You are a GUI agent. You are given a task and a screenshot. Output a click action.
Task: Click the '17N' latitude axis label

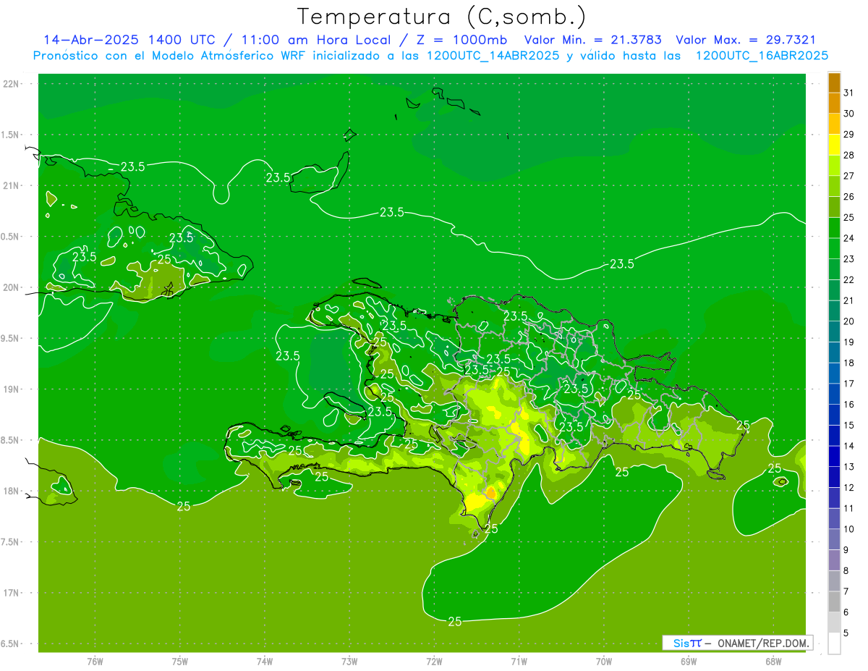[x=11, y=594]
